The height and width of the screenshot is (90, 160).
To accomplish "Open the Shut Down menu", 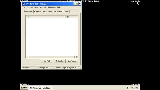I will 52,7.
